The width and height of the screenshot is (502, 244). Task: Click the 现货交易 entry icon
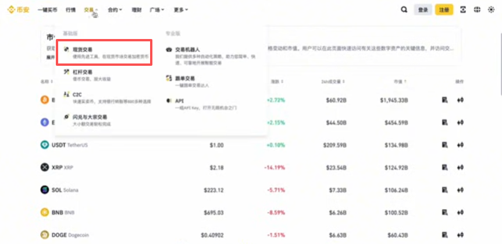click(x=66, y=49)
